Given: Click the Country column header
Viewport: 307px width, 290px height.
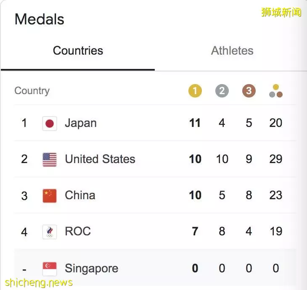Looking at the screenshot, I should tap(32, 91).
